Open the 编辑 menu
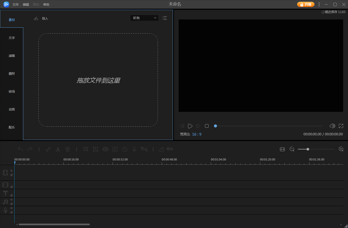This screenshot has width=348, height=228. point(26,5)
